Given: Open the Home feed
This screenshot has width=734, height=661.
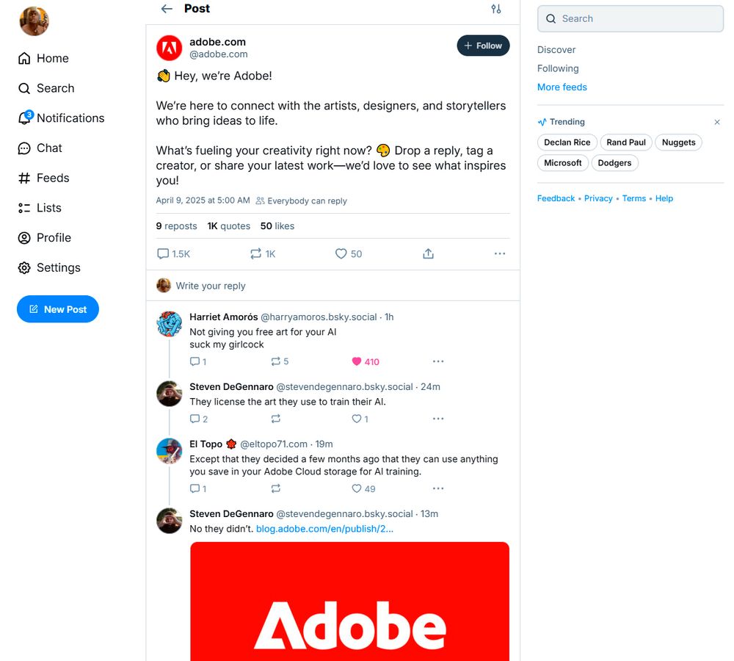Looking at the screenshot, I should [51, 58].
